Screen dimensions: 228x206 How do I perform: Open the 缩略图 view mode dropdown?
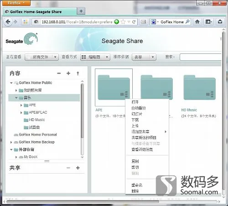click(x=95, y=57)
